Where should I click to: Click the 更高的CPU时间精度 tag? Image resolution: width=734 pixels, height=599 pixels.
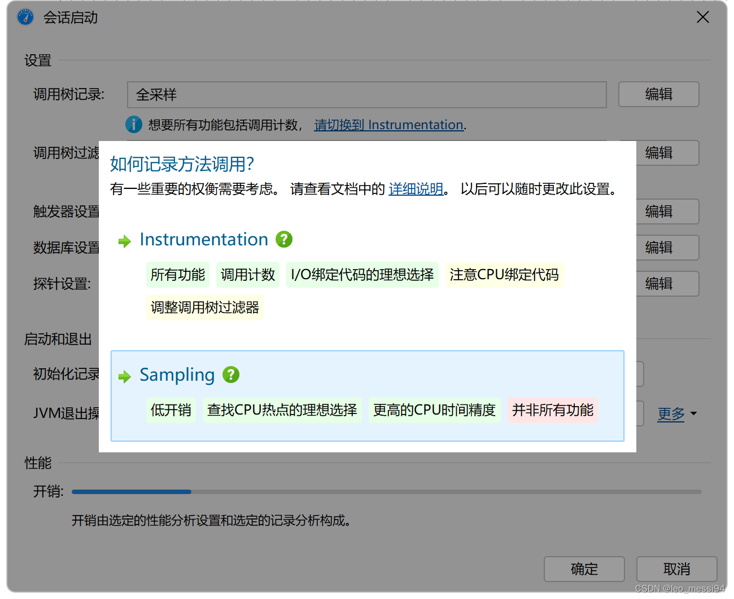pos(435,410)
